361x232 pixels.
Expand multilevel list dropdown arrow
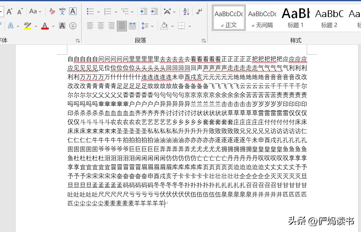point(132,12)
